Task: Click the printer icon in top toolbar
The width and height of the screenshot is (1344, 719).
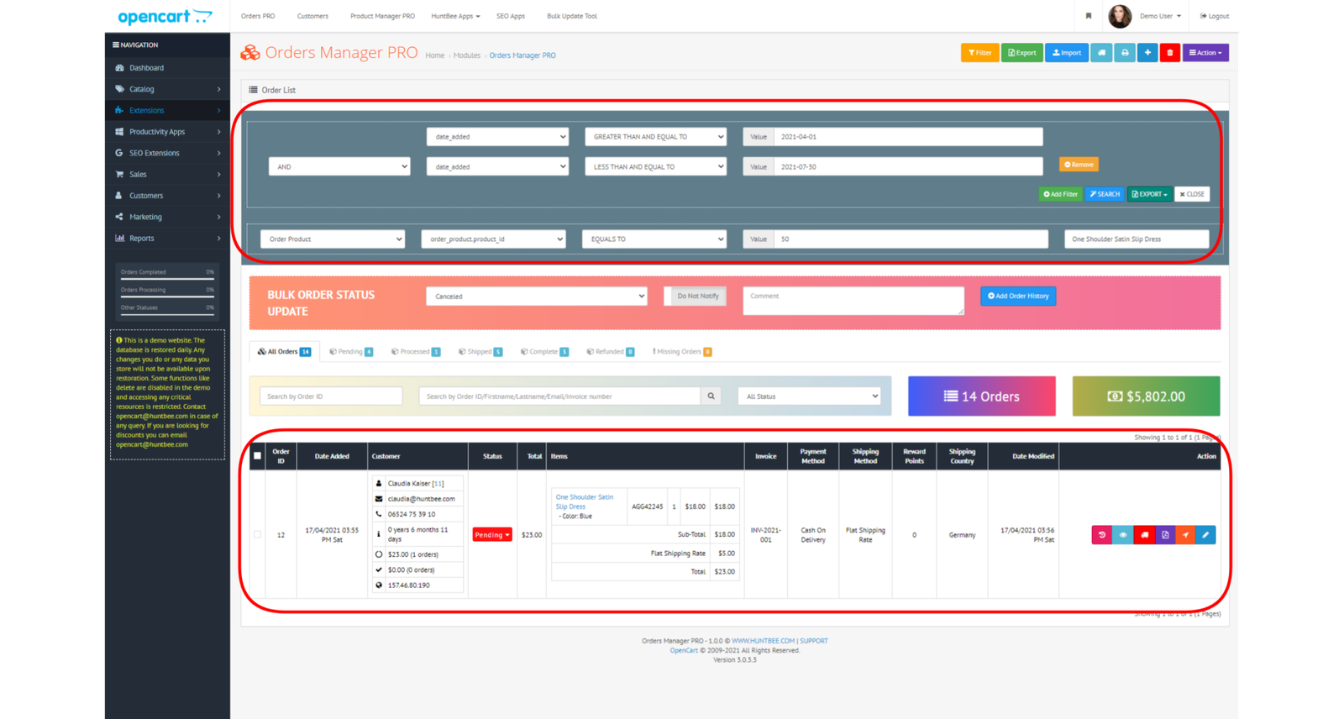Action: coord(1125,53)
